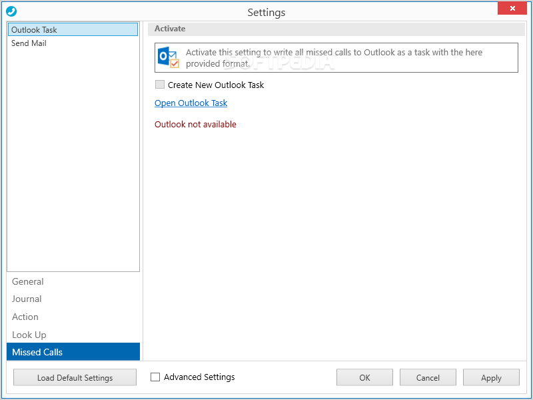
Task: Enable the Advanced Settings checkbox
Action: tap(155, 377)
